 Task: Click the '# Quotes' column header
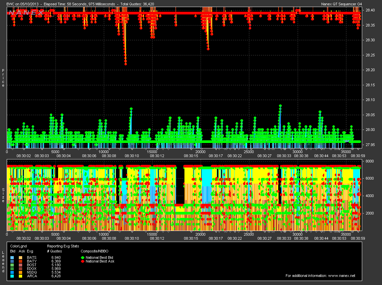(54, 251)
